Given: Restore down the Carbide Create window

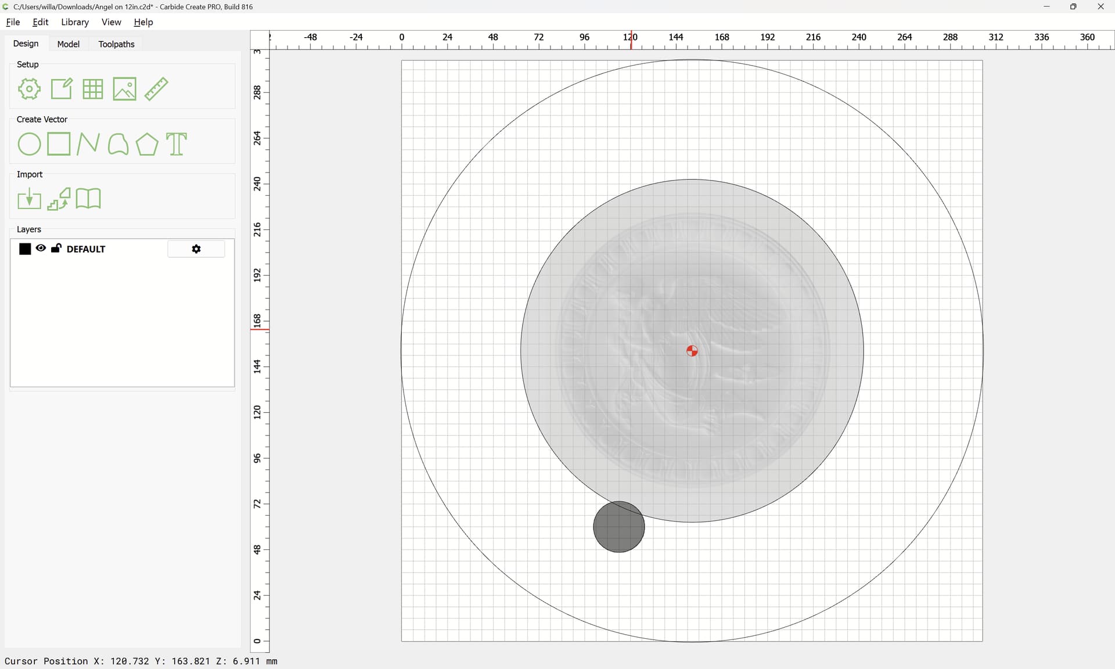Looking at the screenshot, I should (1073, 6).
